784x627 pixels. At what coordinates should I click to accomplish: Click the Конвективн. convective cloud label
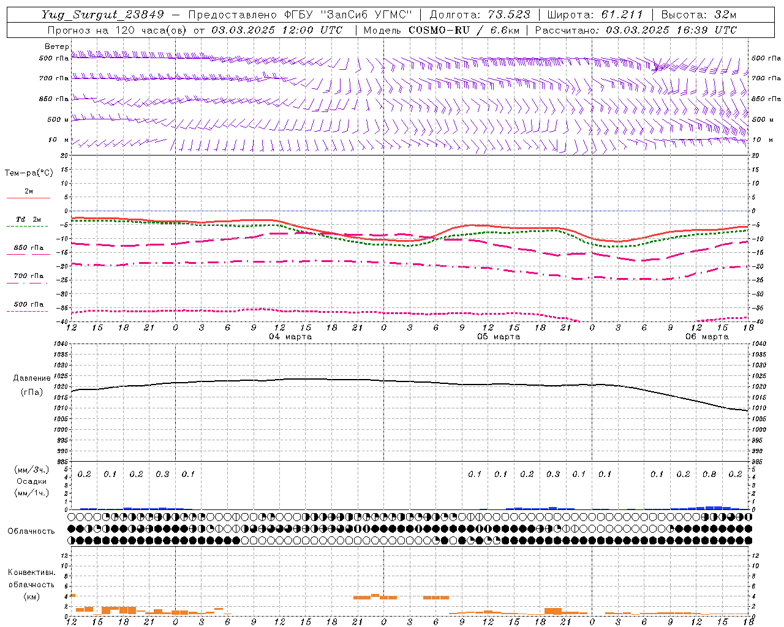pyautogui.click(x=32, y=573)
